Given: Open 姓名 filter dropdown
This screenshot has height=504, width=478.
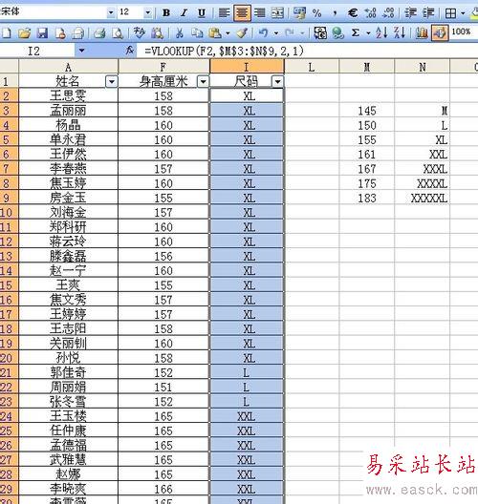Looking at the screenshot, I should 112,82.
